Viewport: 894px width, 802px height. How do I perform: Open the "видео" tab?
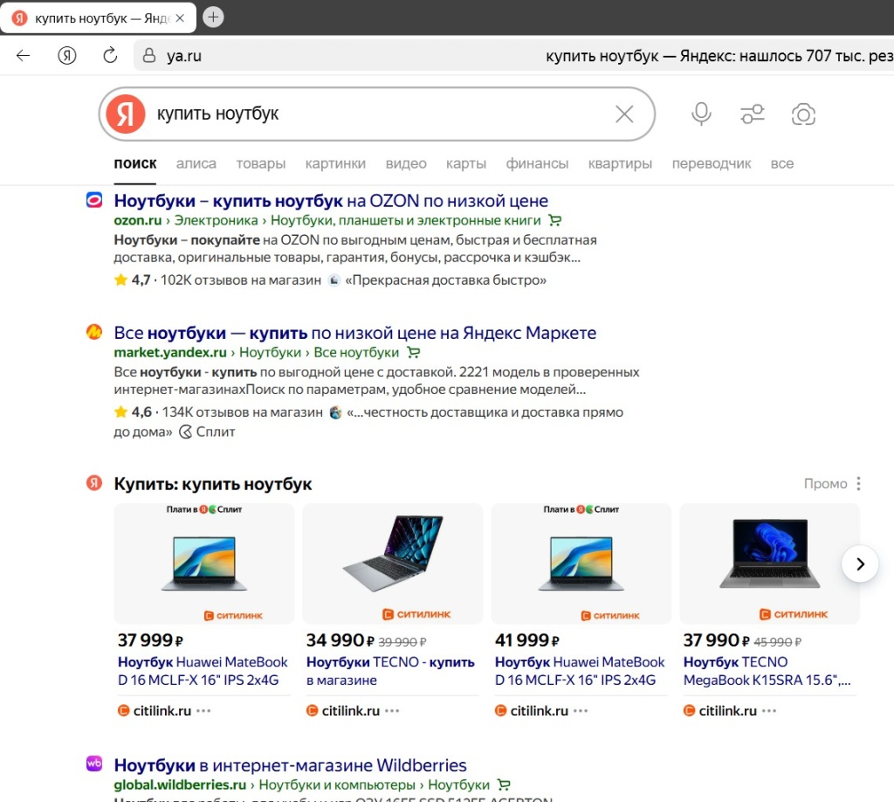pos(406,163)
